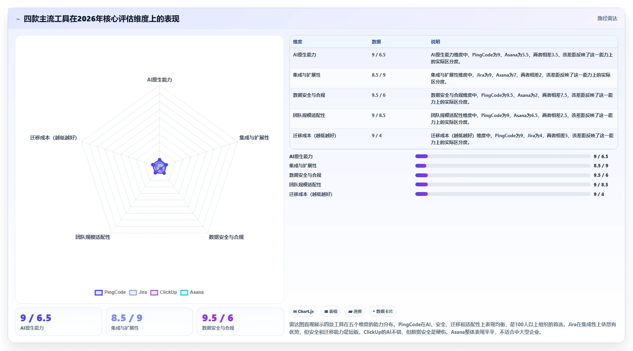Viewport: 633px width, 351px height.
Task: Click the small icon before the page title
Action: tap(18, 19)
